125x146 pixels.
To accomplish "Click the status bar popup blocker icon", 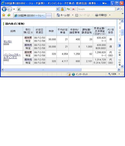I will click(69, 74).
